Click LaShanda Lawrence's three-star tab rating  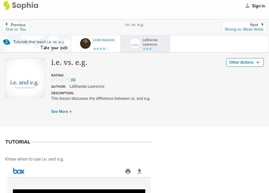pyautogui.click(x=150, y=49)
